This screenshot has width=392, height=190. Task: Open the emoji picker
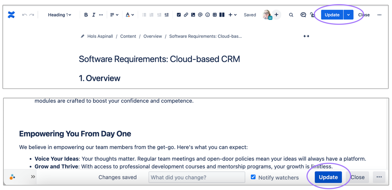click(x=207, y=15)
